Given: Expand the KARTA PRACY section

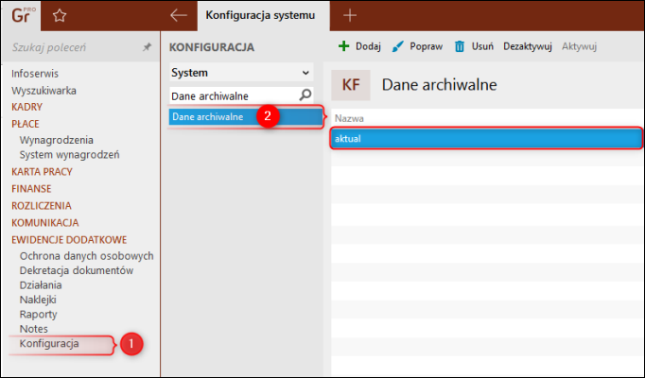Looking at the screenshot, I should click(x=42, y=172).
